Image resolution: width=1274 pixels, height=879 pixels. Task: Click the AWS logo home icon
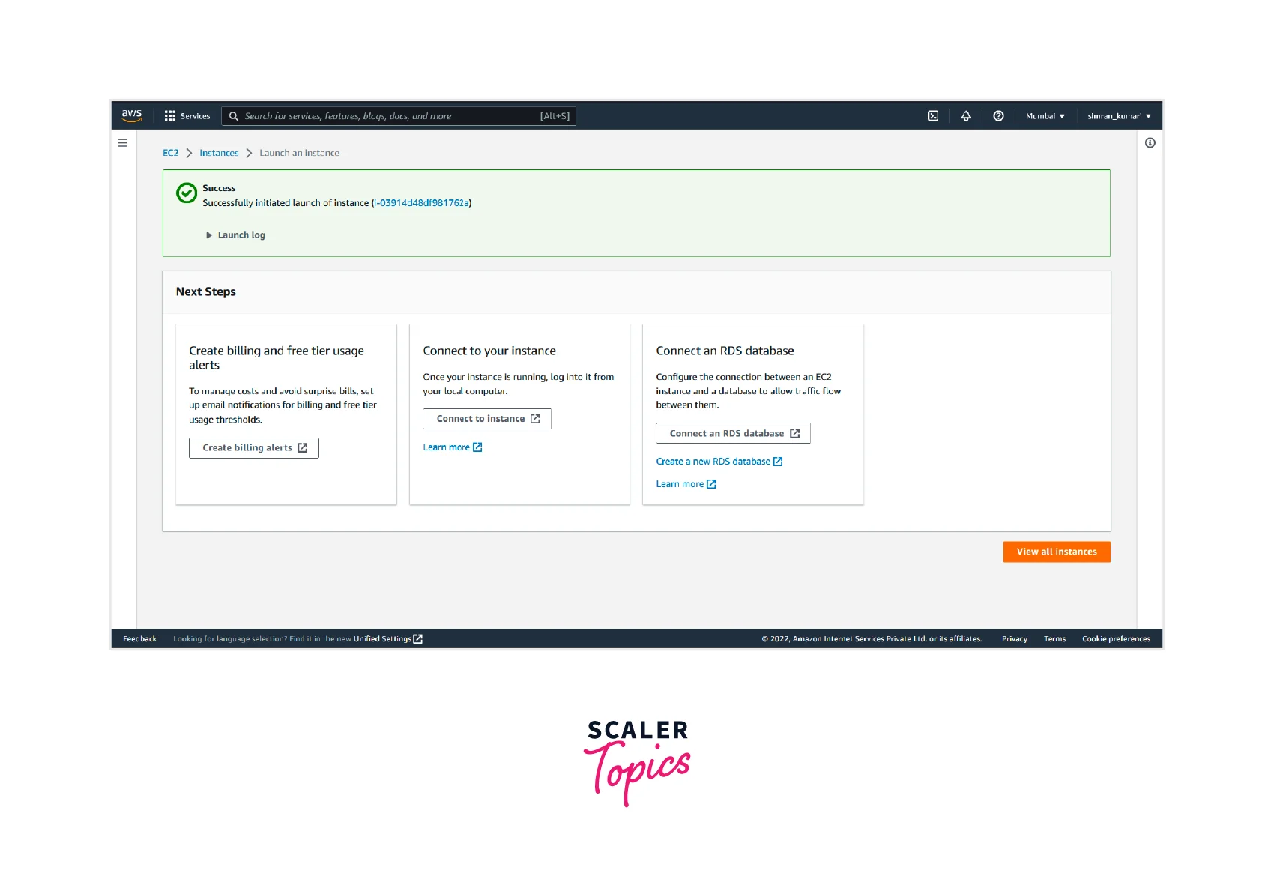[132, 115]
